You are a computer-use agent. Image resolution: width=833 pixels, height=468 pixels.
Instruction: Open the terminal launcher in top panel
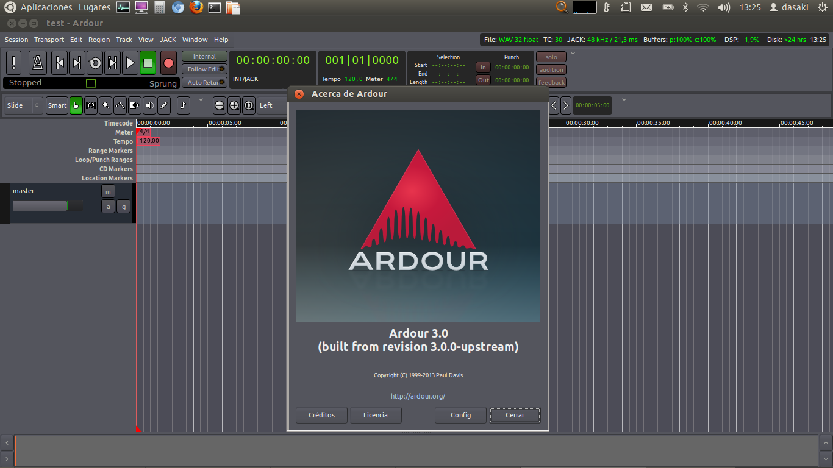pos(214,7)
